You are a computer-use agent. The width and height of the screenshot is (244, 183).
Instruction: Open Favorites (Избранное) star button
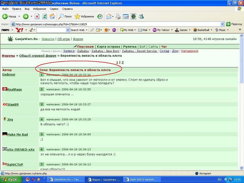point(84,16)
